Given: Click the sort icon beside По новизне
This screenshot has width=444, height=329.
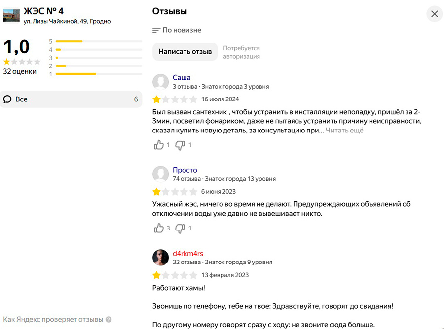Looking at the screenshot, I should pos(156,30).
